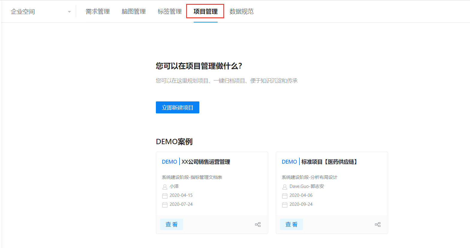This screenshot has height=248, width=470.
Task: Click mind-map icon on XX公司销售运营管理 card
Action: coord(258,224)
